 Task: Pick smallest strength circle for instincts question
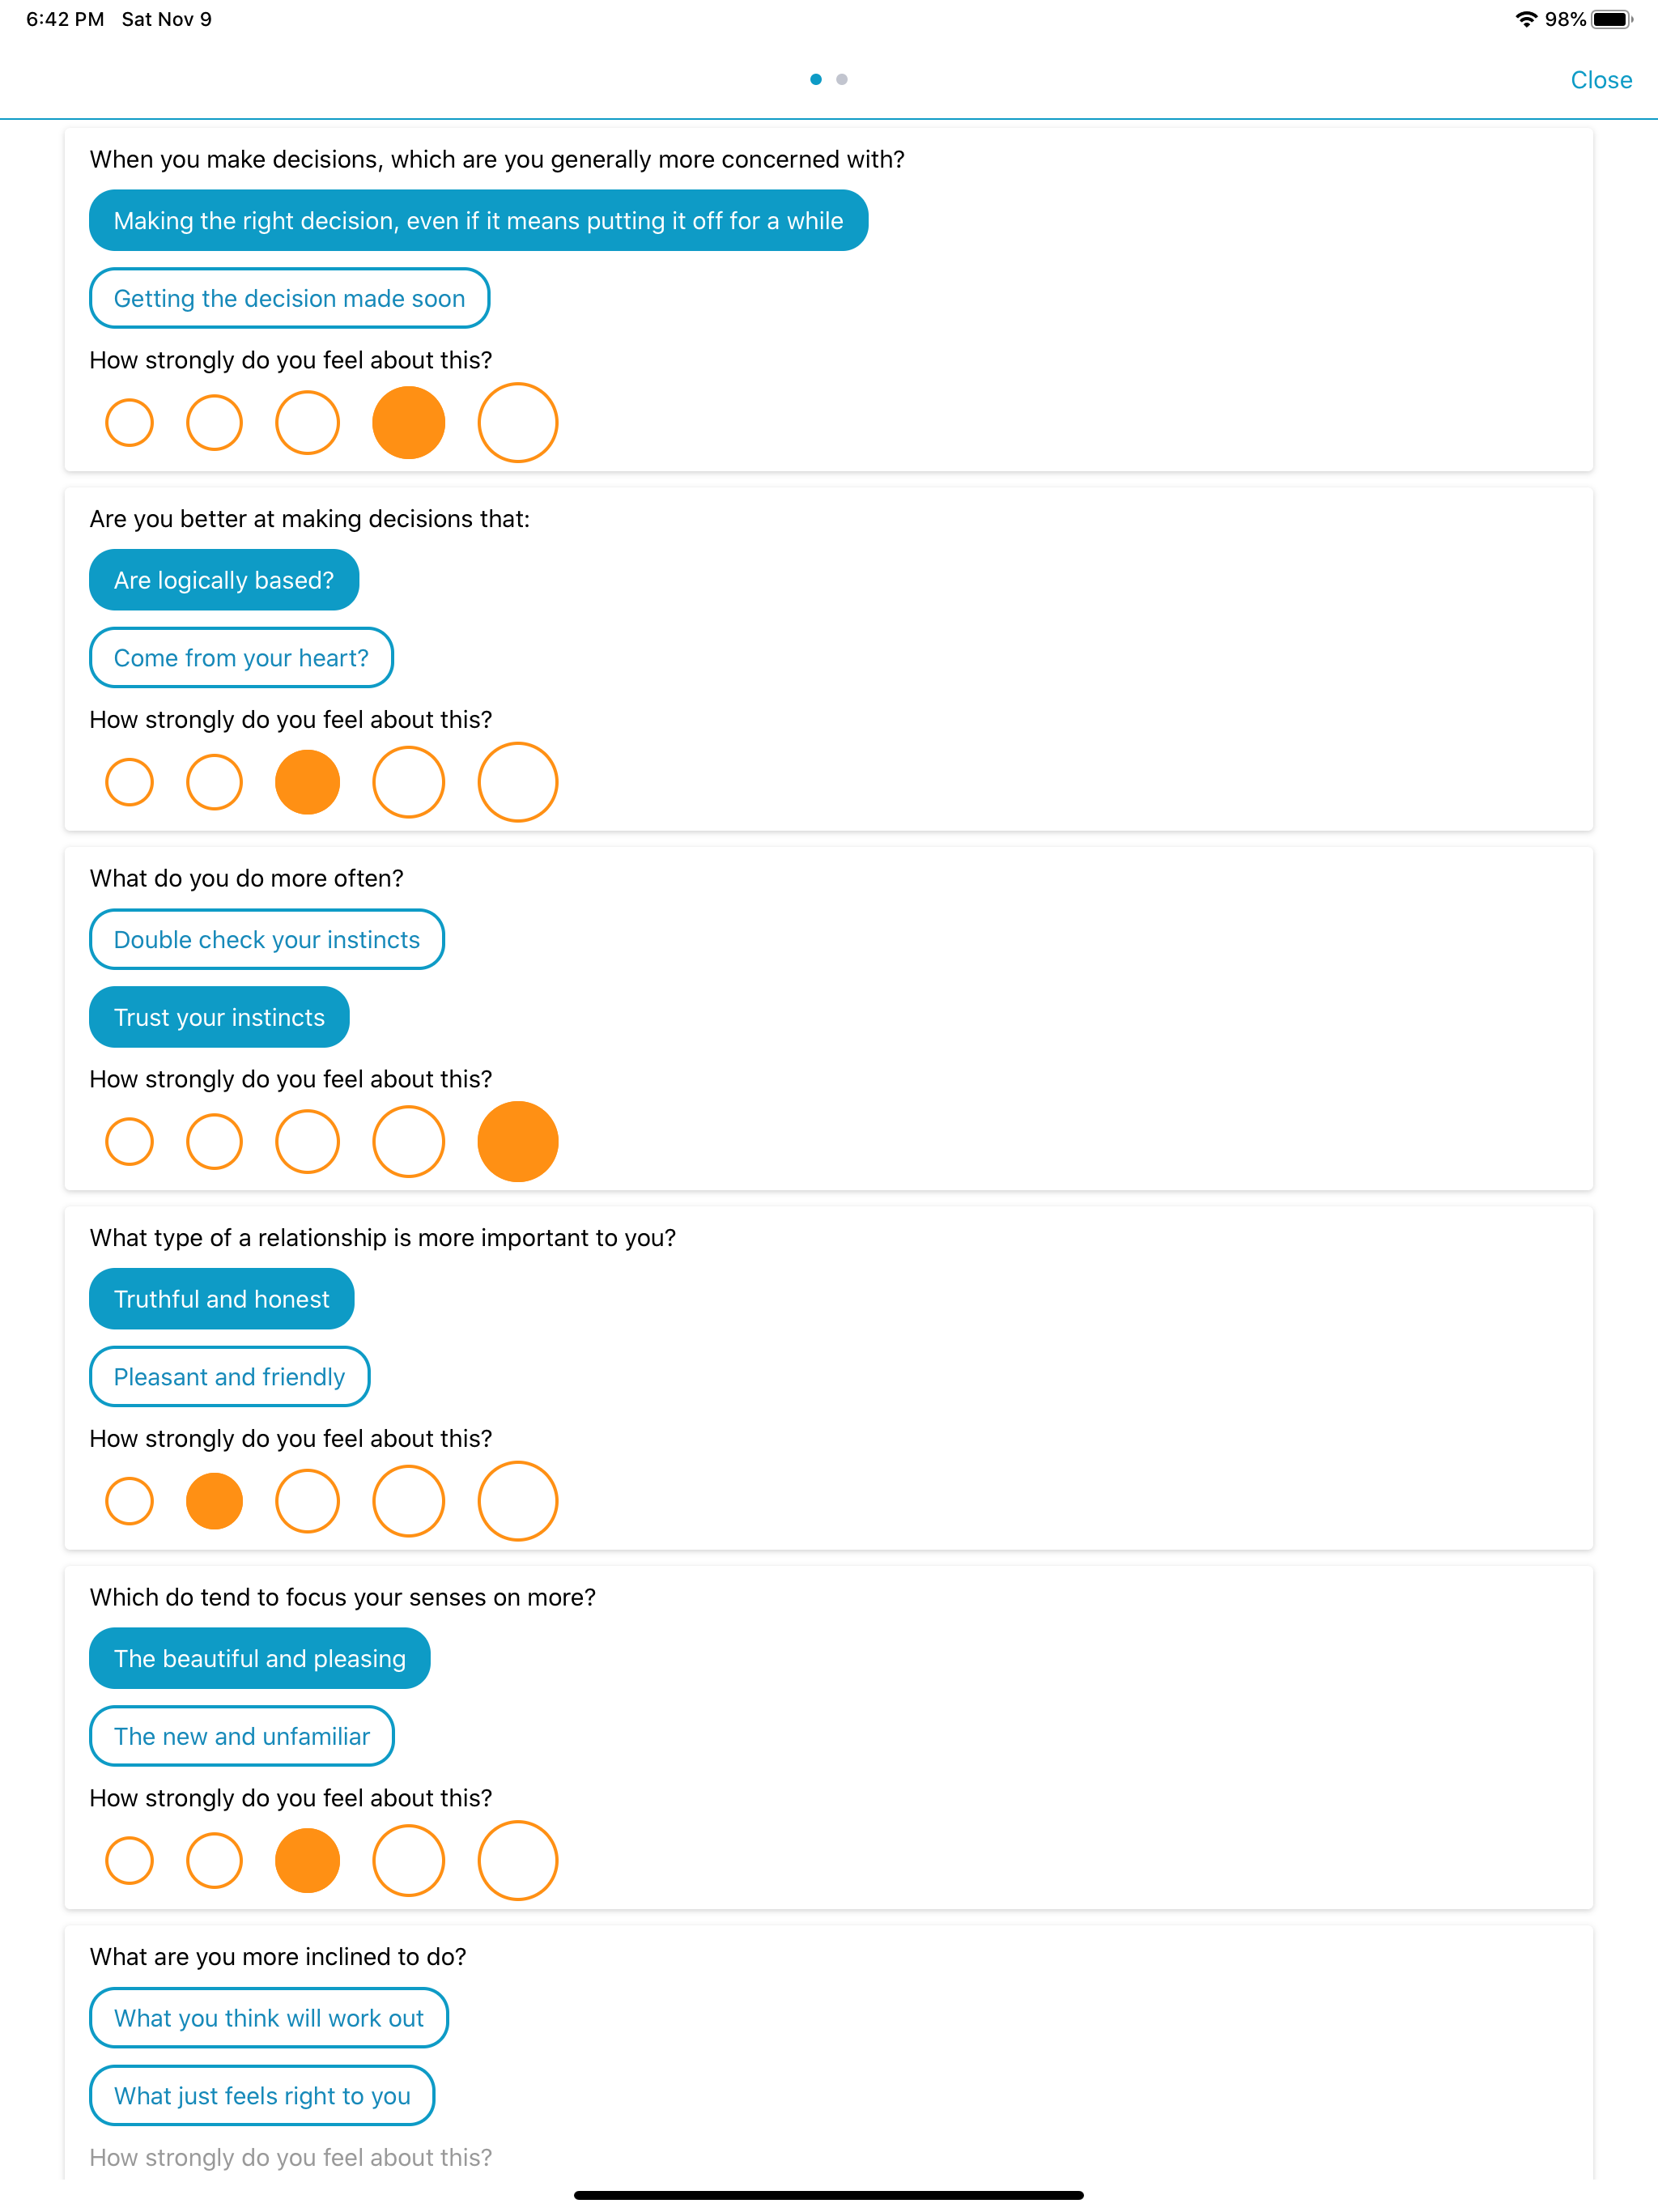[129, 1141]
